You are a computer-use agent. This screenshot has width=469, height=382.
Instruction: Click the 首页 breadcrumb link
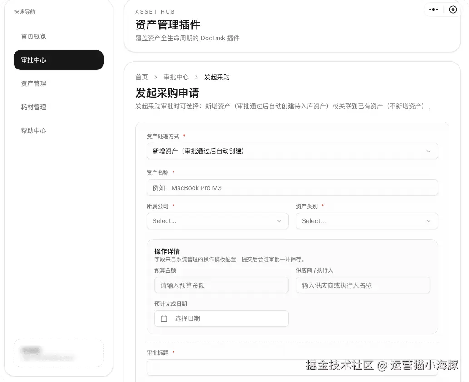click(x=142, y=77)
